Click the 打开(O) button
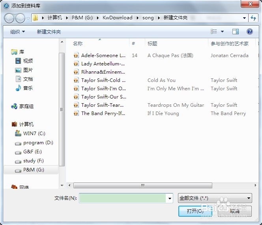This screenshot has height=225, width=262. pyautogui.click(x=195, y=211)
